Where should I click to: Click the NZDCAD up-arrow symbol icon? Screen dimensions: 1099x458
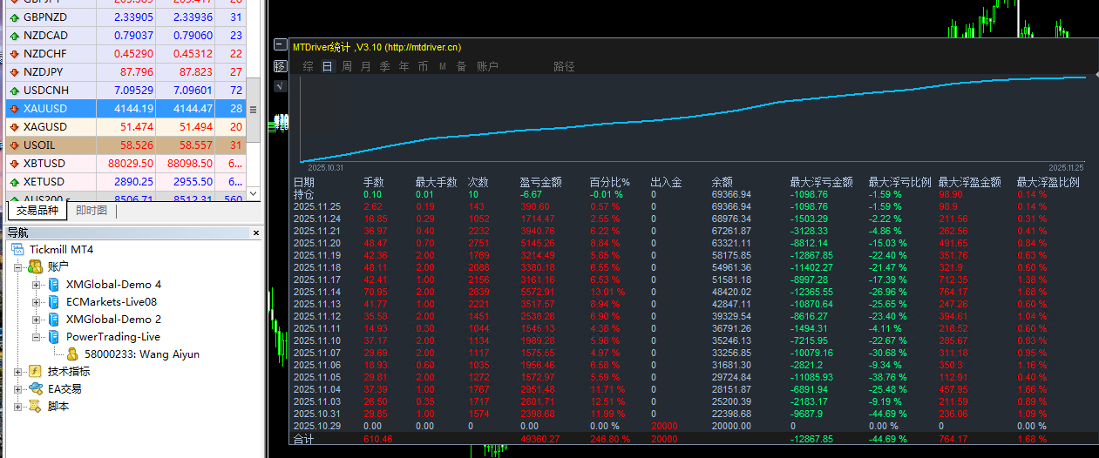(14, 36)
